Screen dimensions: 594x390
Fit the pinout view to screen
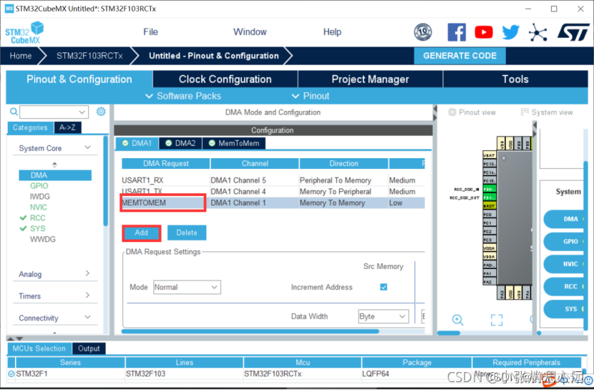[x=496, y=320]
